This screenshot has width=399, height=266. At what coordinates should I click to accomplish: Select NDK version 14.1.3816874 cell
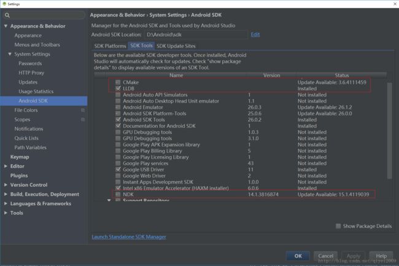pos(263,195)
